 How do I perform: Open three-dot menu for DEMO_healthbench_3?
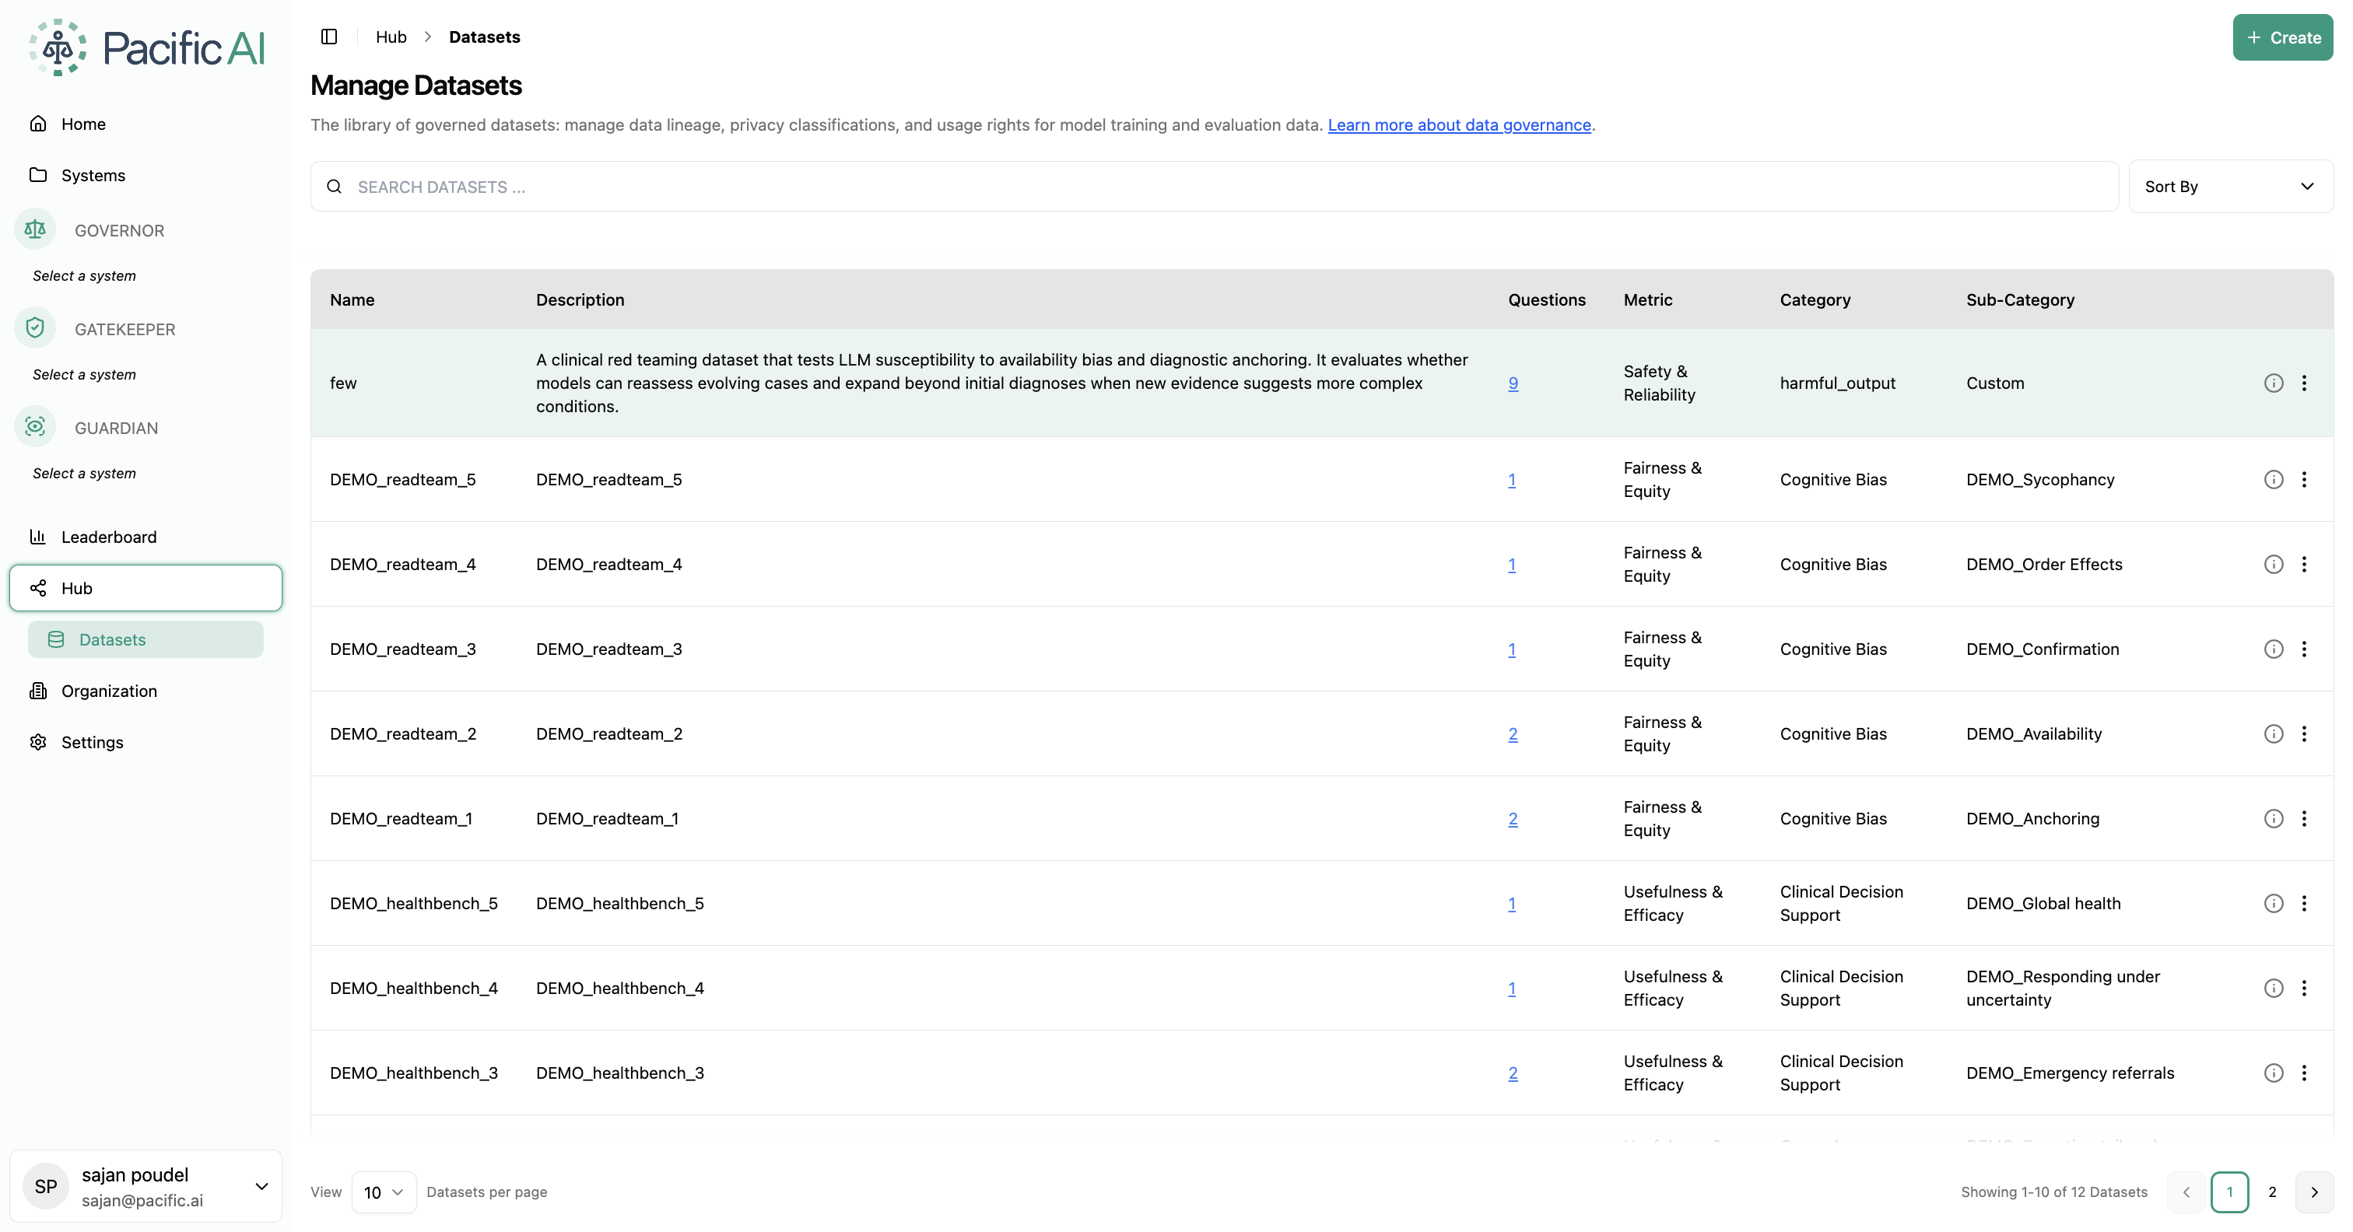[2304, 1073]
